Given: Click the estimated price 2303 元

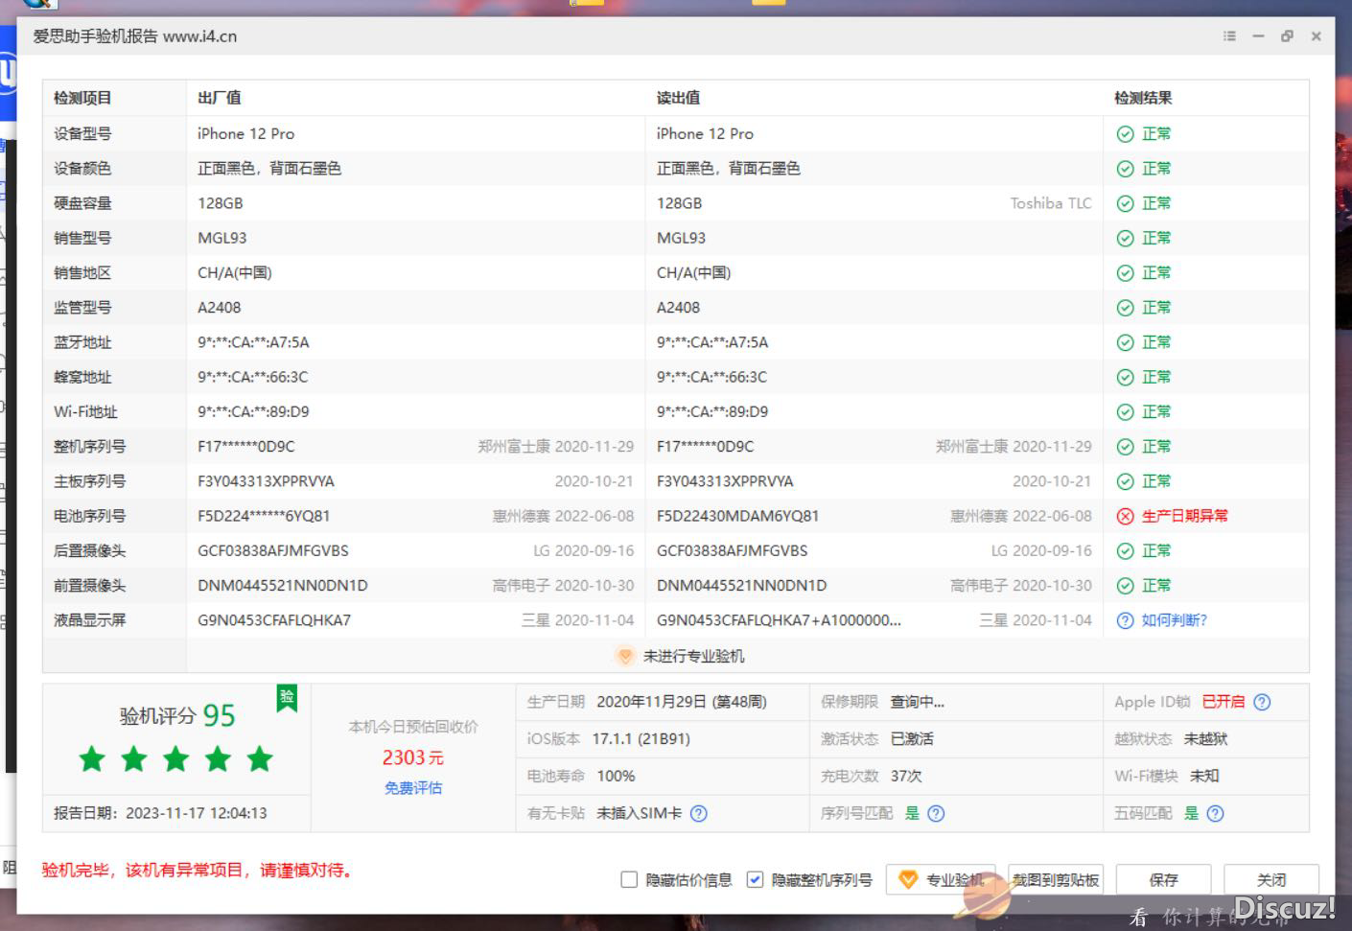Looking at the screenshot, I should pyautogui.click(x=413, y=757).
